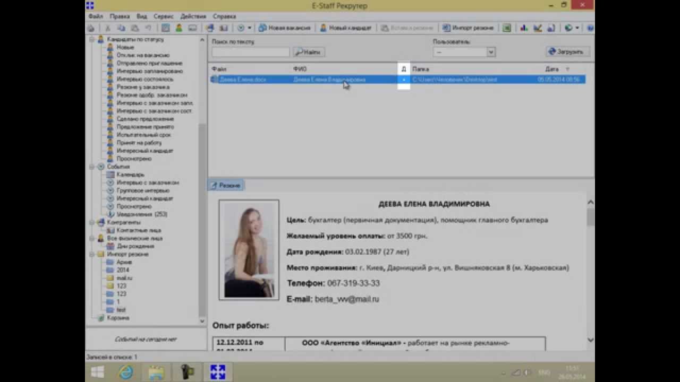Click the berta_vv@mail.ru email link
This screenshot has height=382, width=680.
coord(347,299)
